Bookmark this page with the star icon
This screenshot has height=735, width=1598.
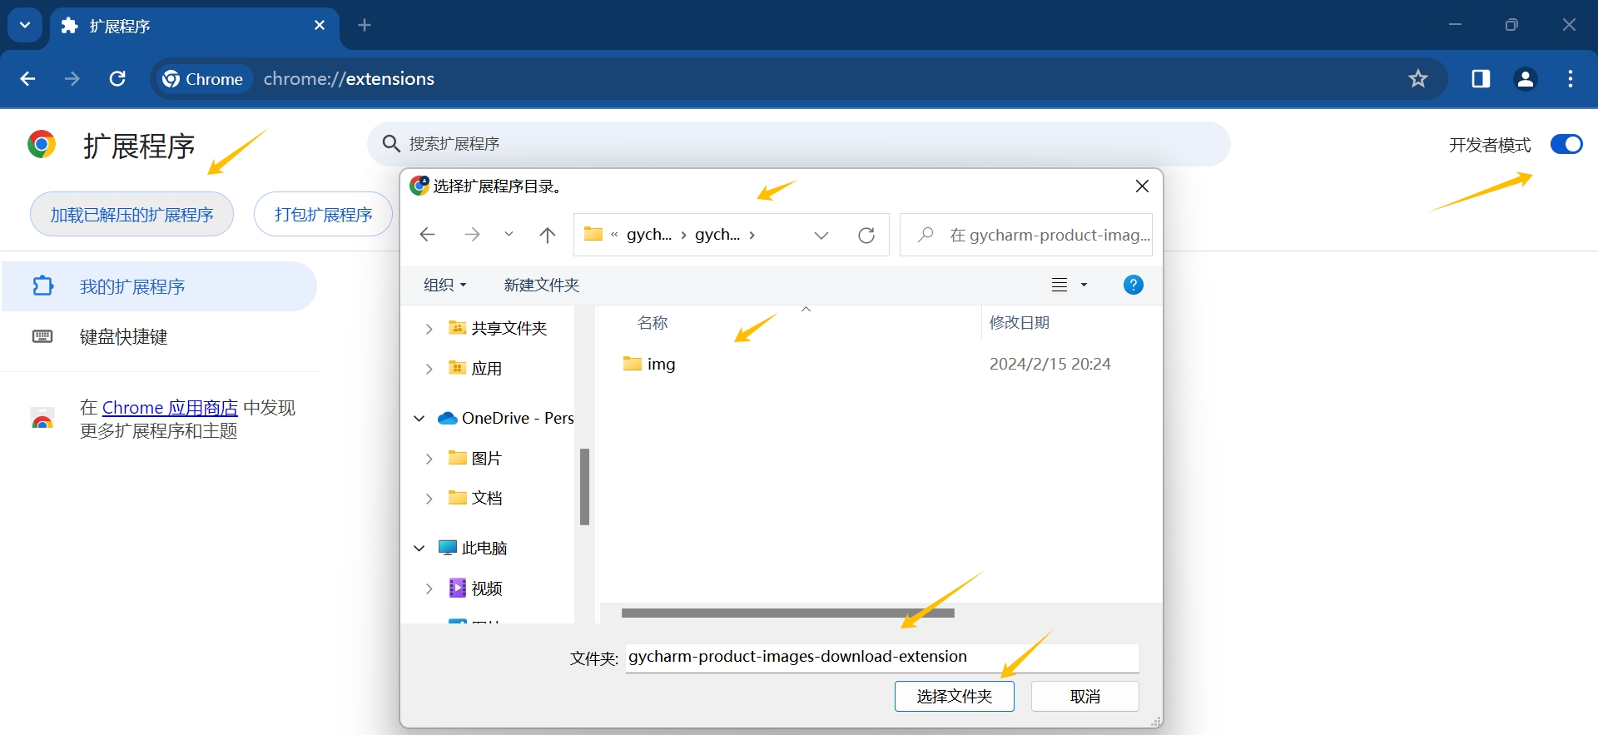(x=1418, y=79)
